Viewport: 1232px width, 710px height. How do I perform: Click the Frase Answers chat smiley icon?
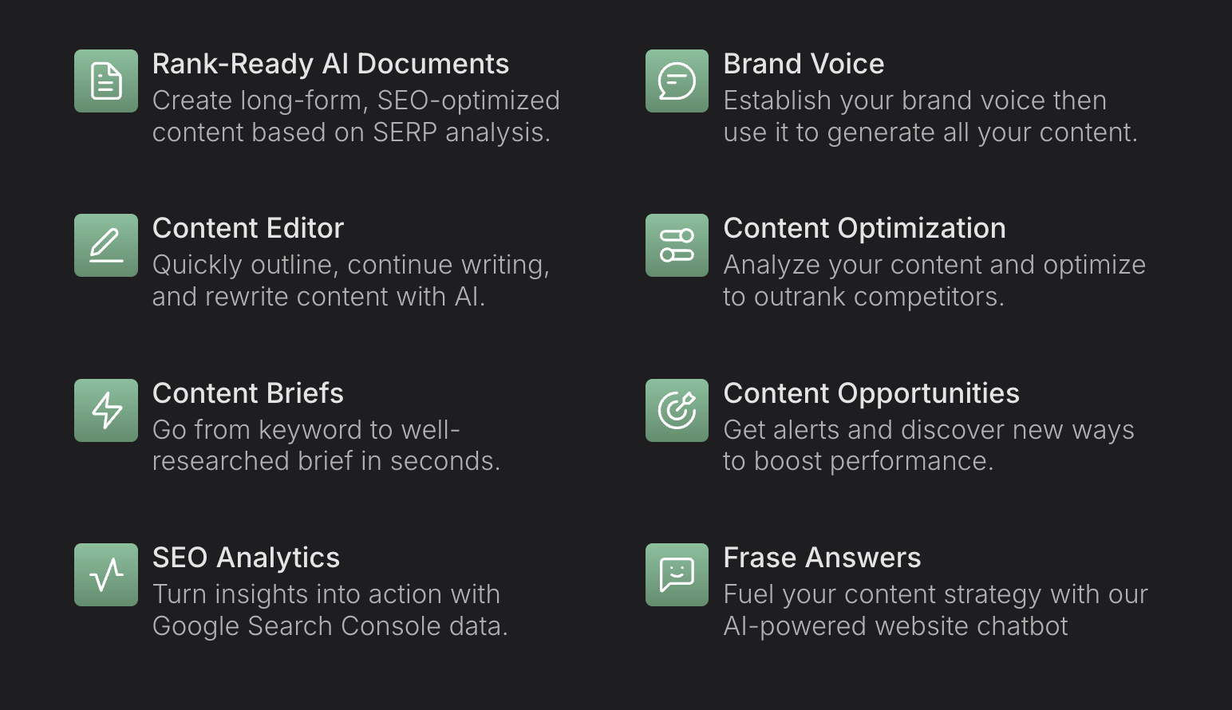pyautogui.click(x=677, y=575)
